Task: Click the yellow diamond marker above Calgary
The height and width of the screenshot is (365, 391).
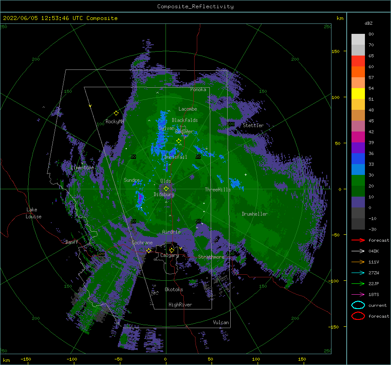Action: pos(172,250)
